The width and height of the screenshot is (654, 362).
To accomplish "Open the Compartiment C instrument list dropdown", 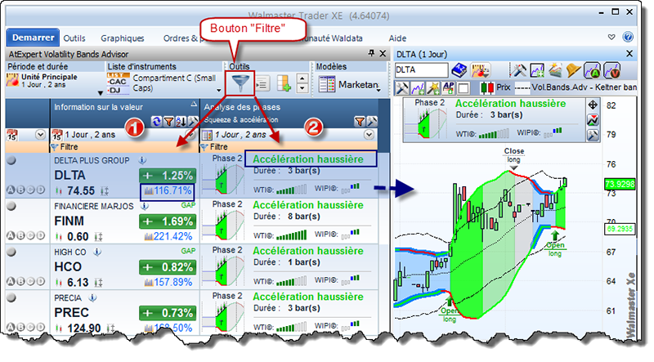I will [218, 90].
